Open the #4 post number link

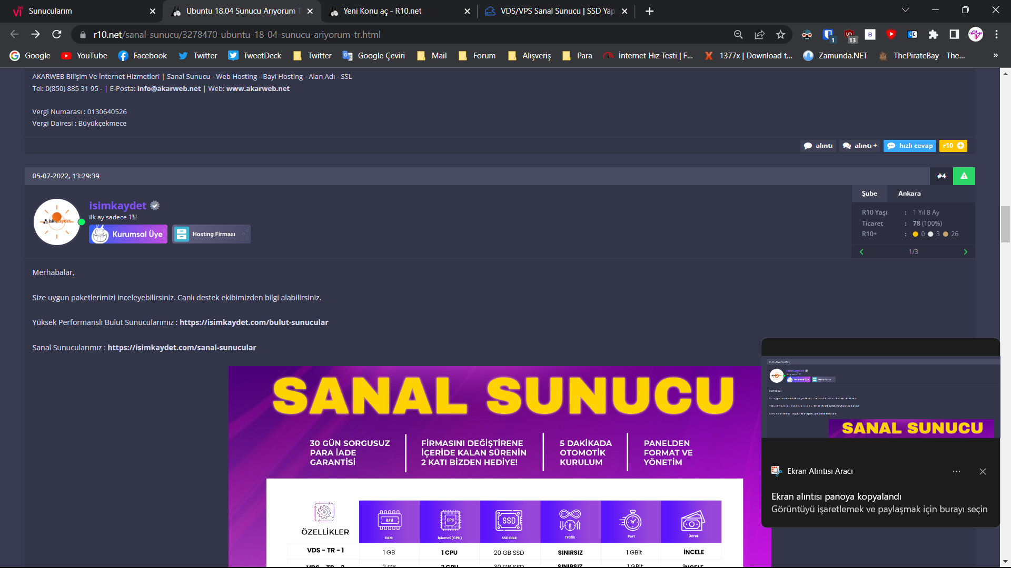pyautogui.click(x=941, y=176)
